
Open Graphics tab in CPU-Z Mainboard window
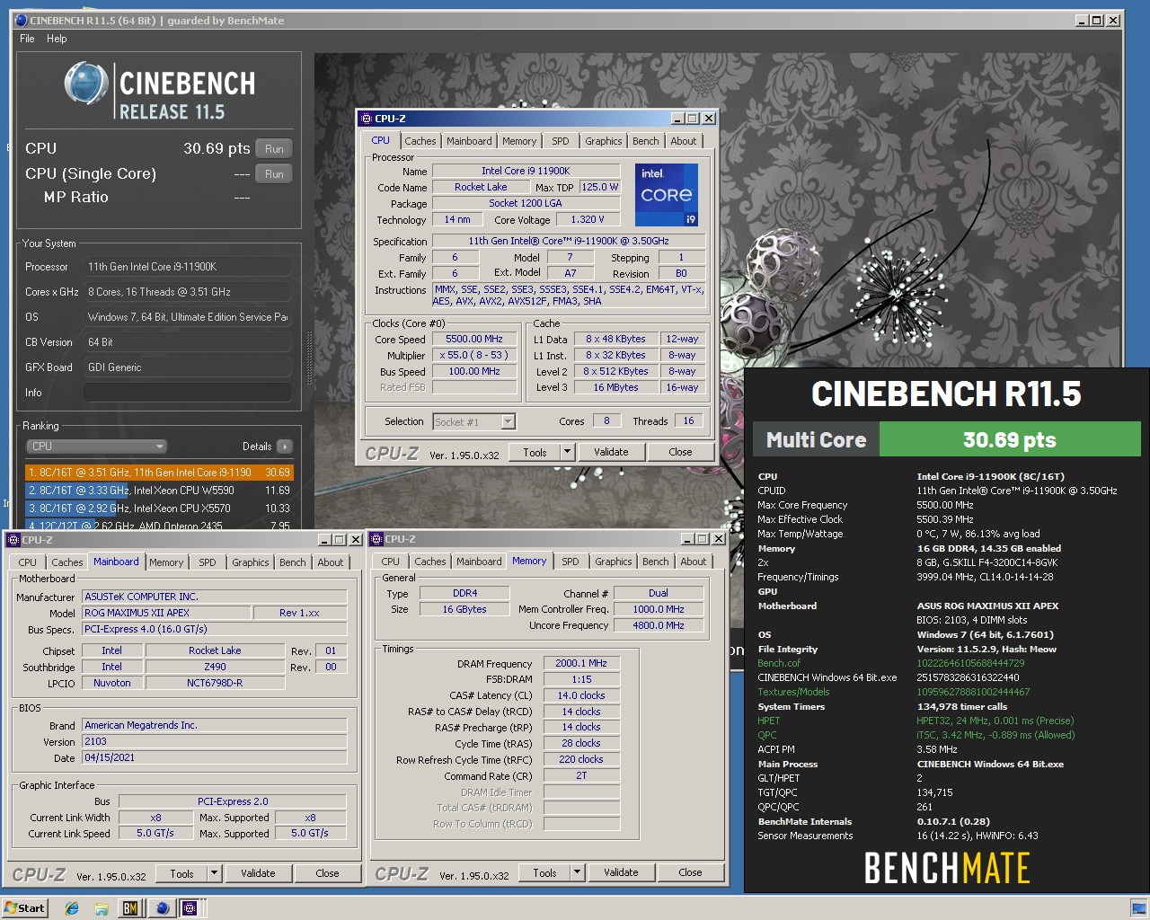pos(250,562)
